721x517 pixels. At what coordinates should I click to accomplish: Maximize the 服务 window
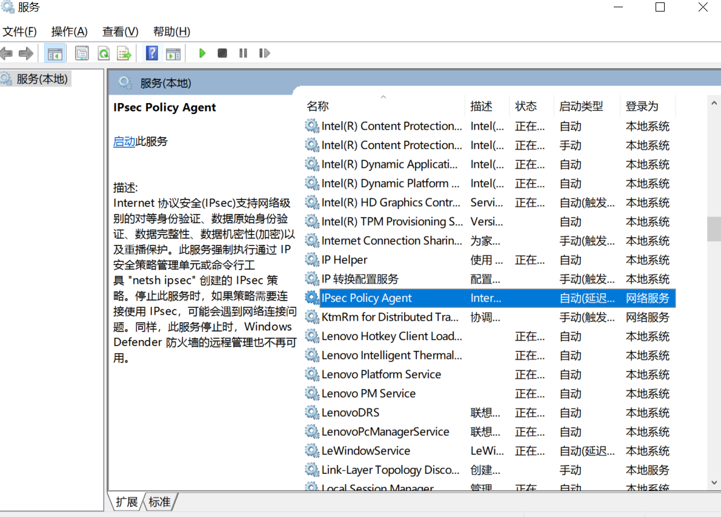(x=660, y=7)
